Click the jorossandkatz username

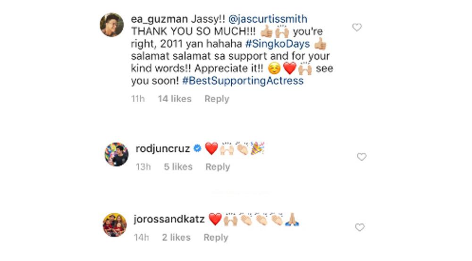[169, 219]
